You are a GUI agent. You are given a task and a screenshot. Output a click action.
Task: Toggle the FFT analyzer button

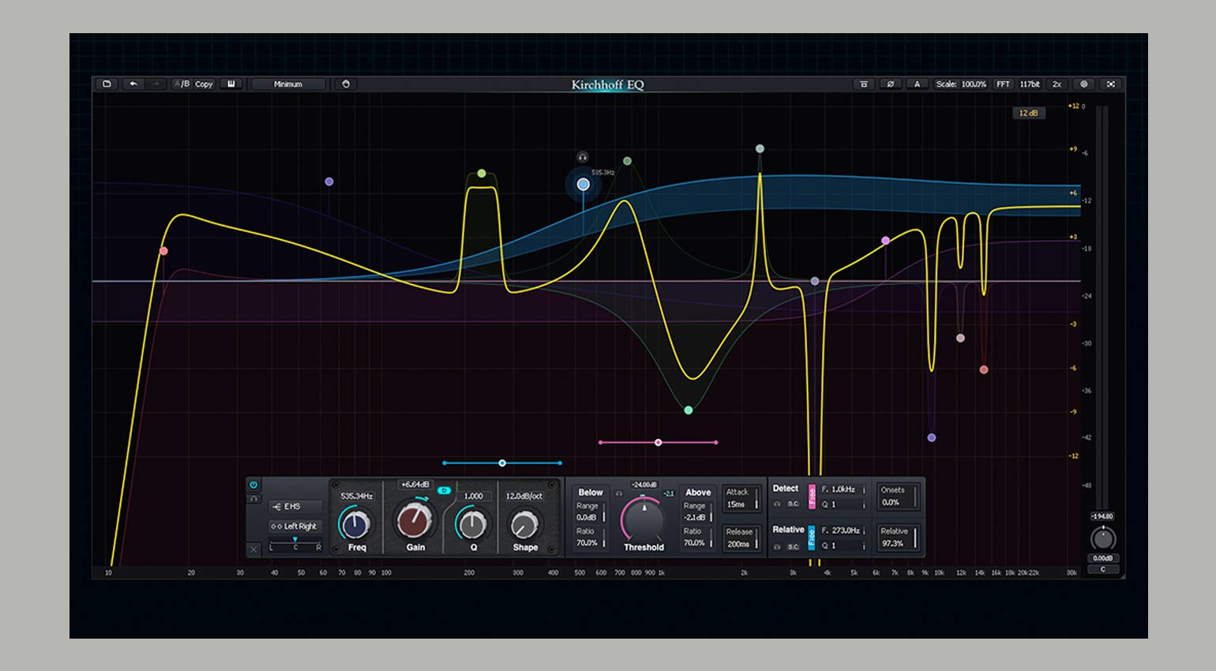[1003, 84]
